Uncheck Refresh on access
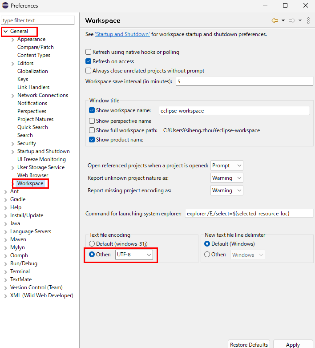The width and height of the screenshot is (315, 348). click(x=88, y=61)
